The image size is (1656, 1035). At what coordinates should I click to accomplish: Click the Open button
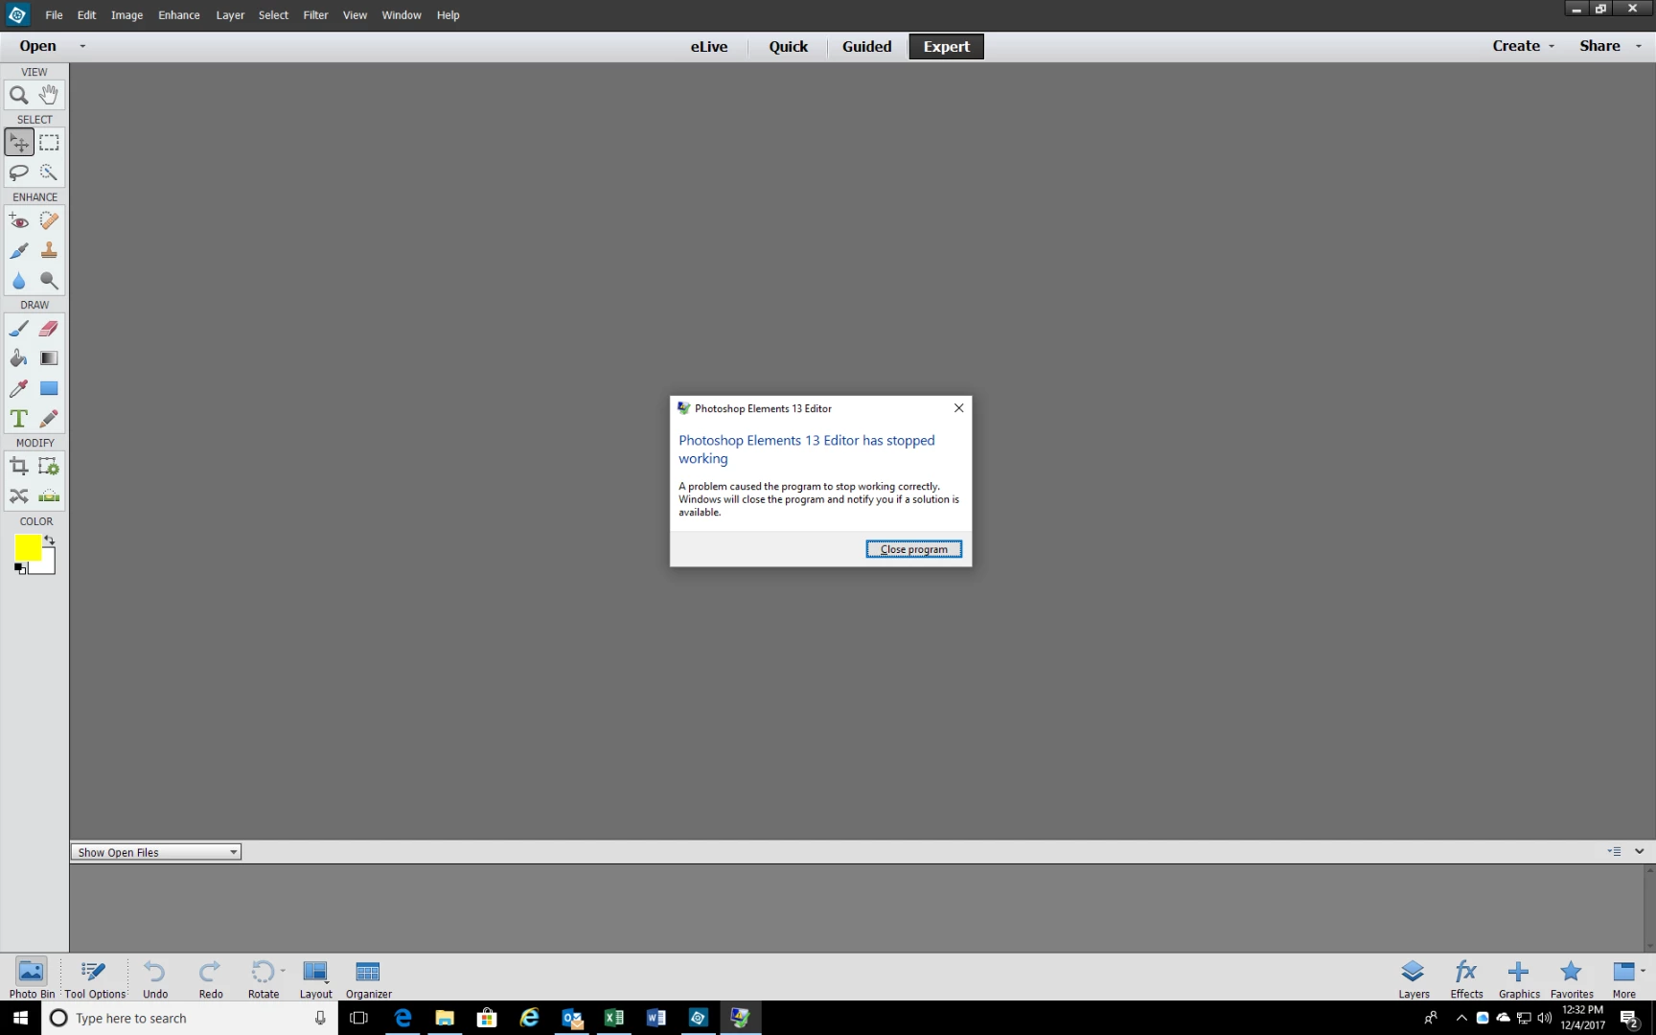pos(37,46)
